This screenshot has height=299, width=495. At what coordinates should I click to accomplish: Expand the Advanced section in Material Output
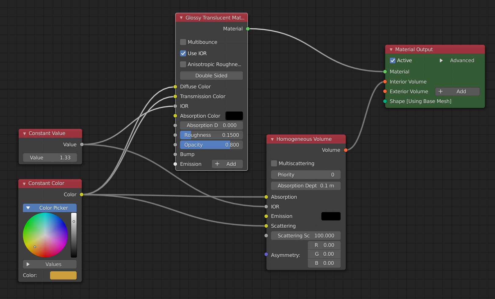pyautogui.click(x=441, y=61)
